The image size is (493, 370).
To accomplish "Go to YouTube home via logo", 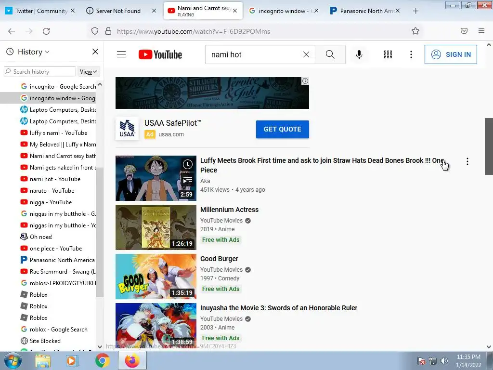I will [x=160, y=54].
